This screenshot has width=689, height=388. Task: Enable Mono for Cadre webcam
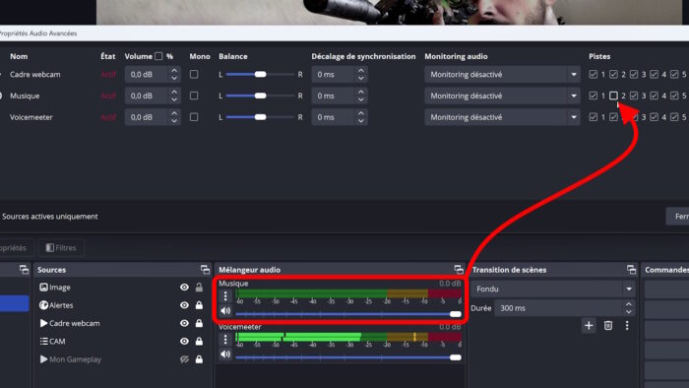[194, 74]
